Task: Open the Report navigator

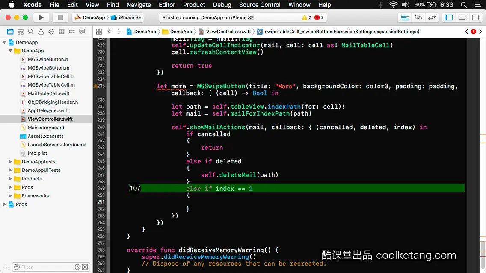Action: click(82, 32)
